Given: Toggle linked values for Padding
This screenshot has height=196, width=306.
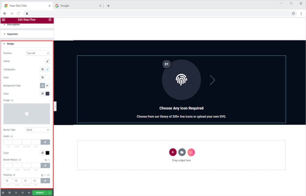Looking at the screenshot, I should 45,181.
